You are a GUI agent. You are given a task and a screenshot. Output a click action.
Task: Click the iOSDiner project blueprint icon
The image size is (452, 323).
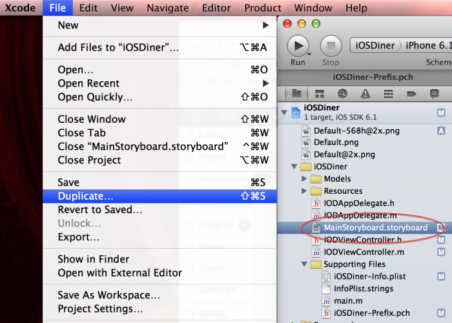296,112
